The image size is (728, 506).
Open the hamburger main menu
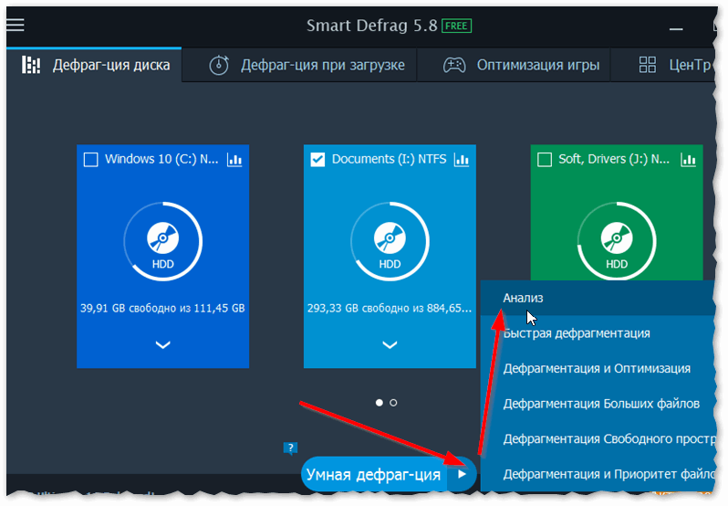[15, 25]
